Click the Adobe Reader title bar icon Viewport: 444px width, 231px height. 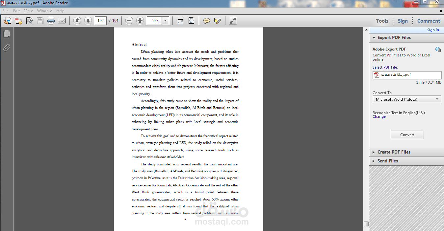pyautogui.click(x=4, y=3)
